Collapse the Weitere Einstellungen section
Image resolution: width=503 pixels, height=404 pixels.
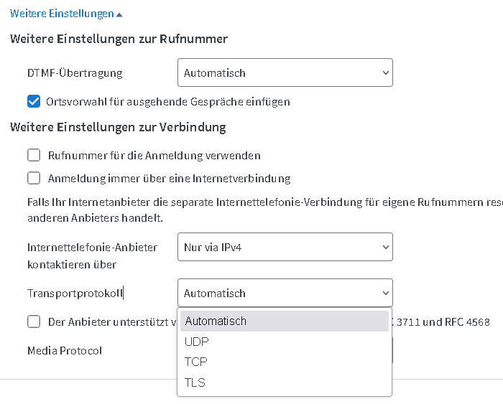pos(62,14)
